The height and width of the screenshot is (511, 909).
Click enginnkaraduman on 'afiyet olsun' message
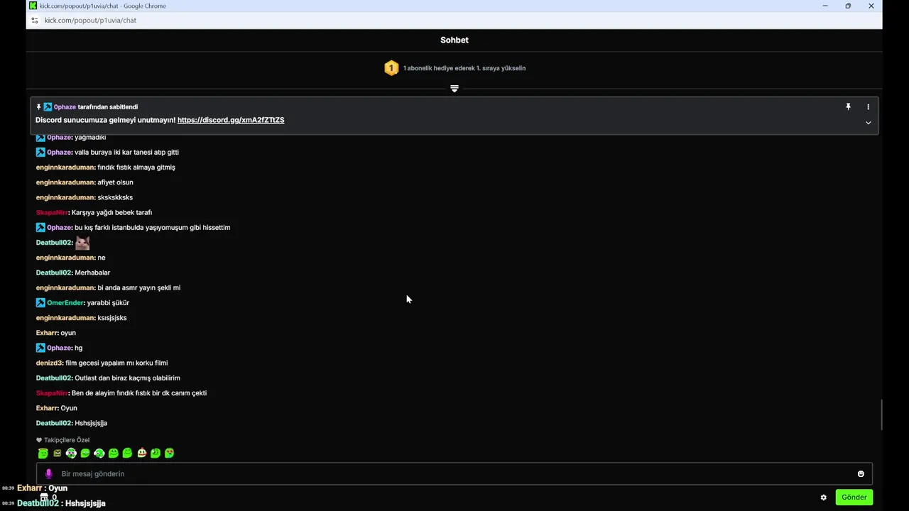65,182
